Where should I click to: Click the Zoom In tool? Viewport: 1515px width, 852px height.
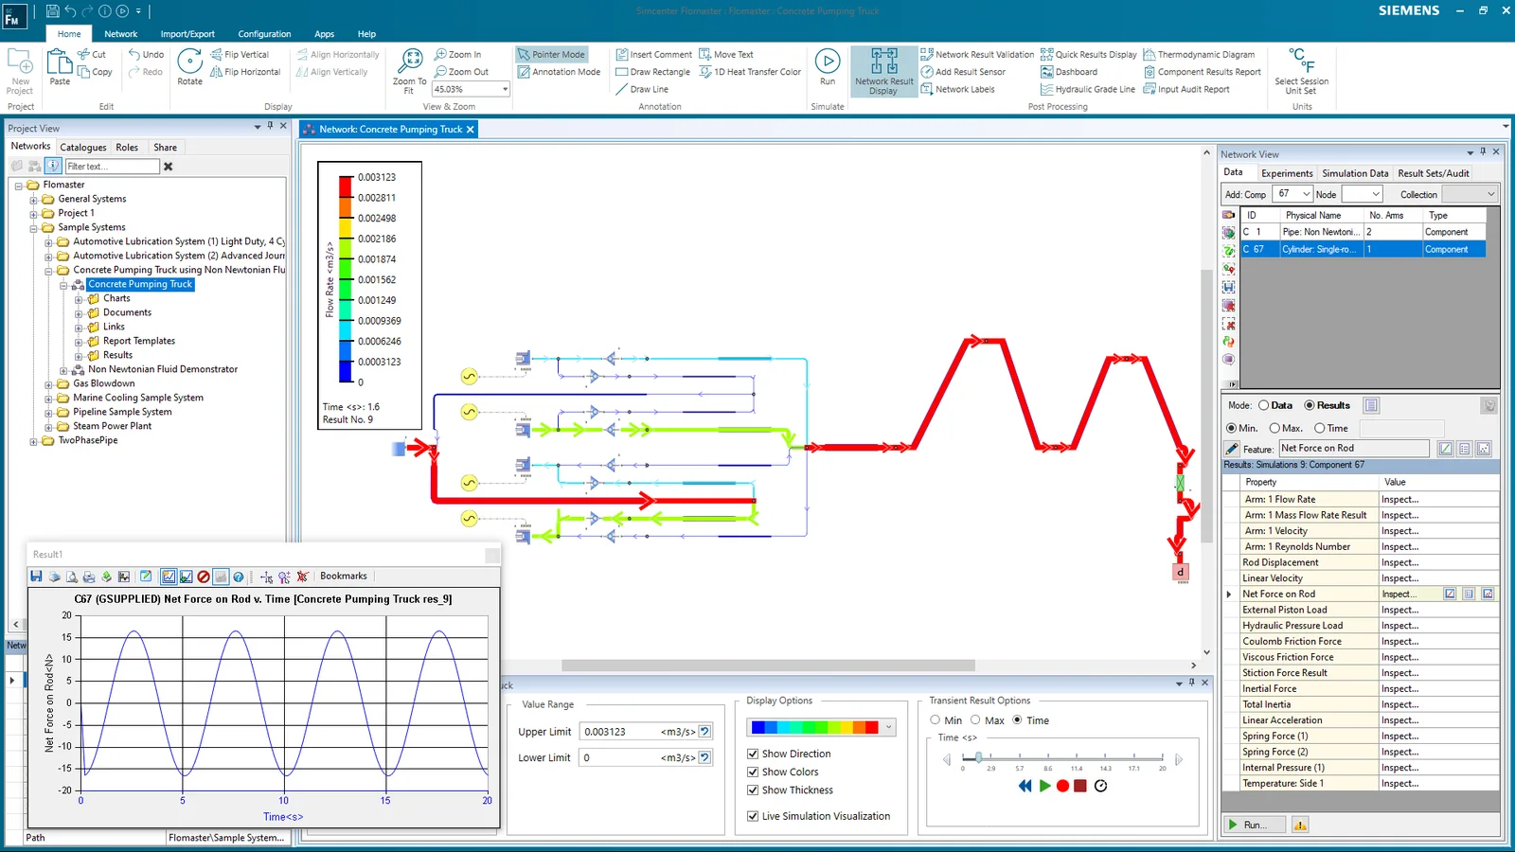pos(458,55)
